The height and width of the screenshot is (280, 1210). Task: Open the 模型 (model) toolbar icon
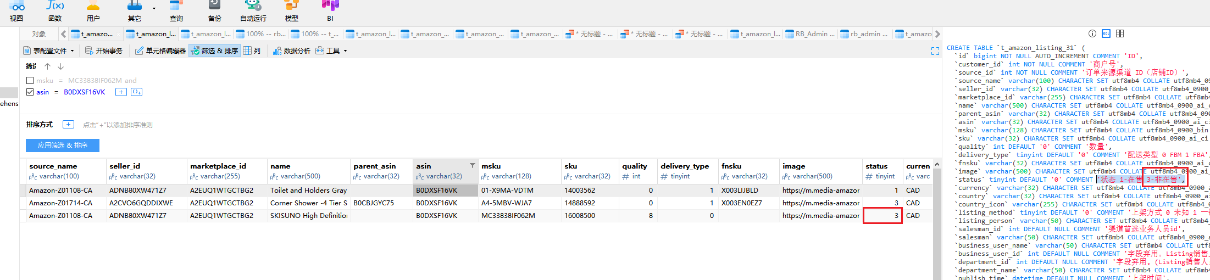click(x=291, y=11)
